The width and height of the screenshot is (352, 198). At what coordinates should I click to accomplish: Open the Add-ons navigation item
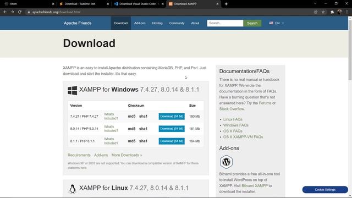click(x=140, y=23)
